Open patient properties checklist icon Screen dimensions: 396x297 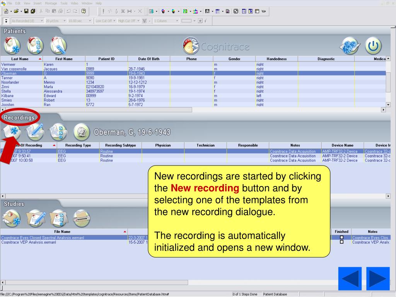click(35, 46)
